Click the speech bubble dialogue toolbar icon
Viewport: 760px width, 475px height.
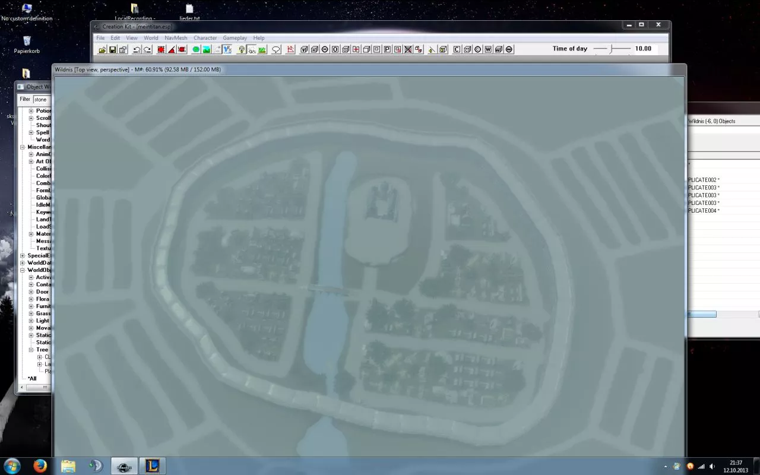(x=276, y=49)
